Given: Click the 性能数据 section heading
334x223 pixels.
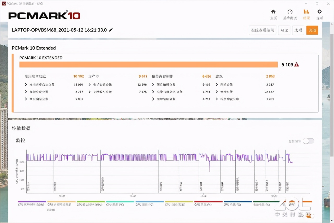Looking at the screenshot, I should 21,128.
